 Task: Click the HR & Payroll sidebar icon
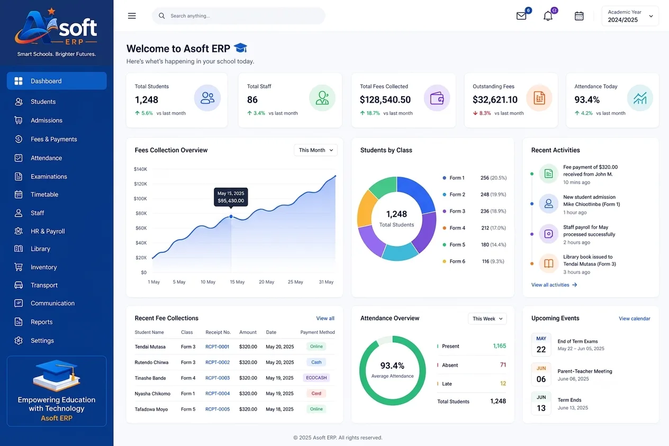click(19, 231)
